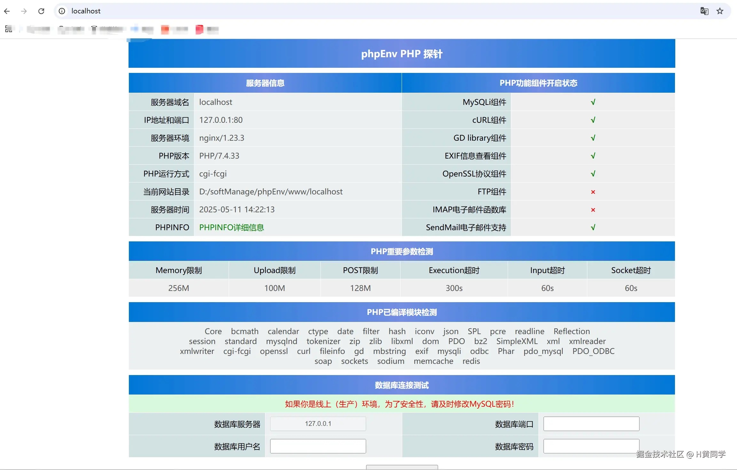Open the PHPINFO详细信息 link

(231, 227)
